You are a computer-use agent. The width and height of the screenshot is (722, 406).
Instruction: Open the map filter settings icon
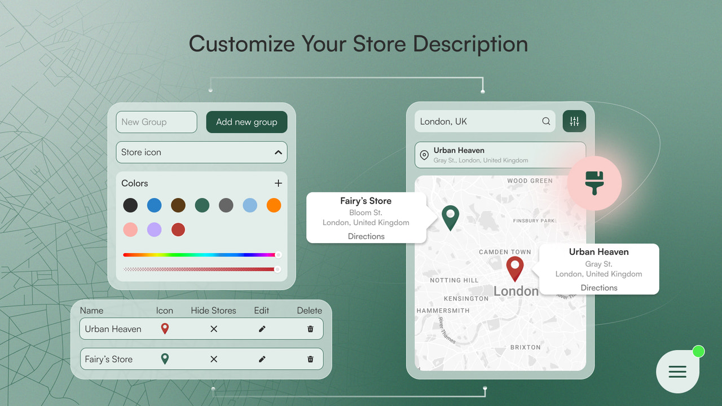574,121
